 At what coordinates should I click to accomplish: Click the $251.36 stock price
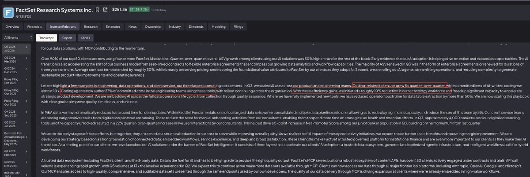click(119, 9)
